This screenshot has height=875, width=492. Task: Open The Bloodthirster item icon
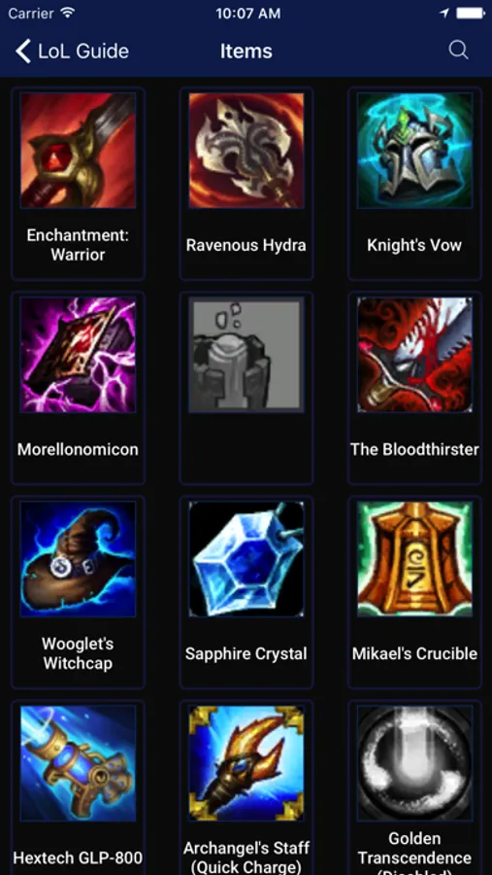(x=414, y=355)
